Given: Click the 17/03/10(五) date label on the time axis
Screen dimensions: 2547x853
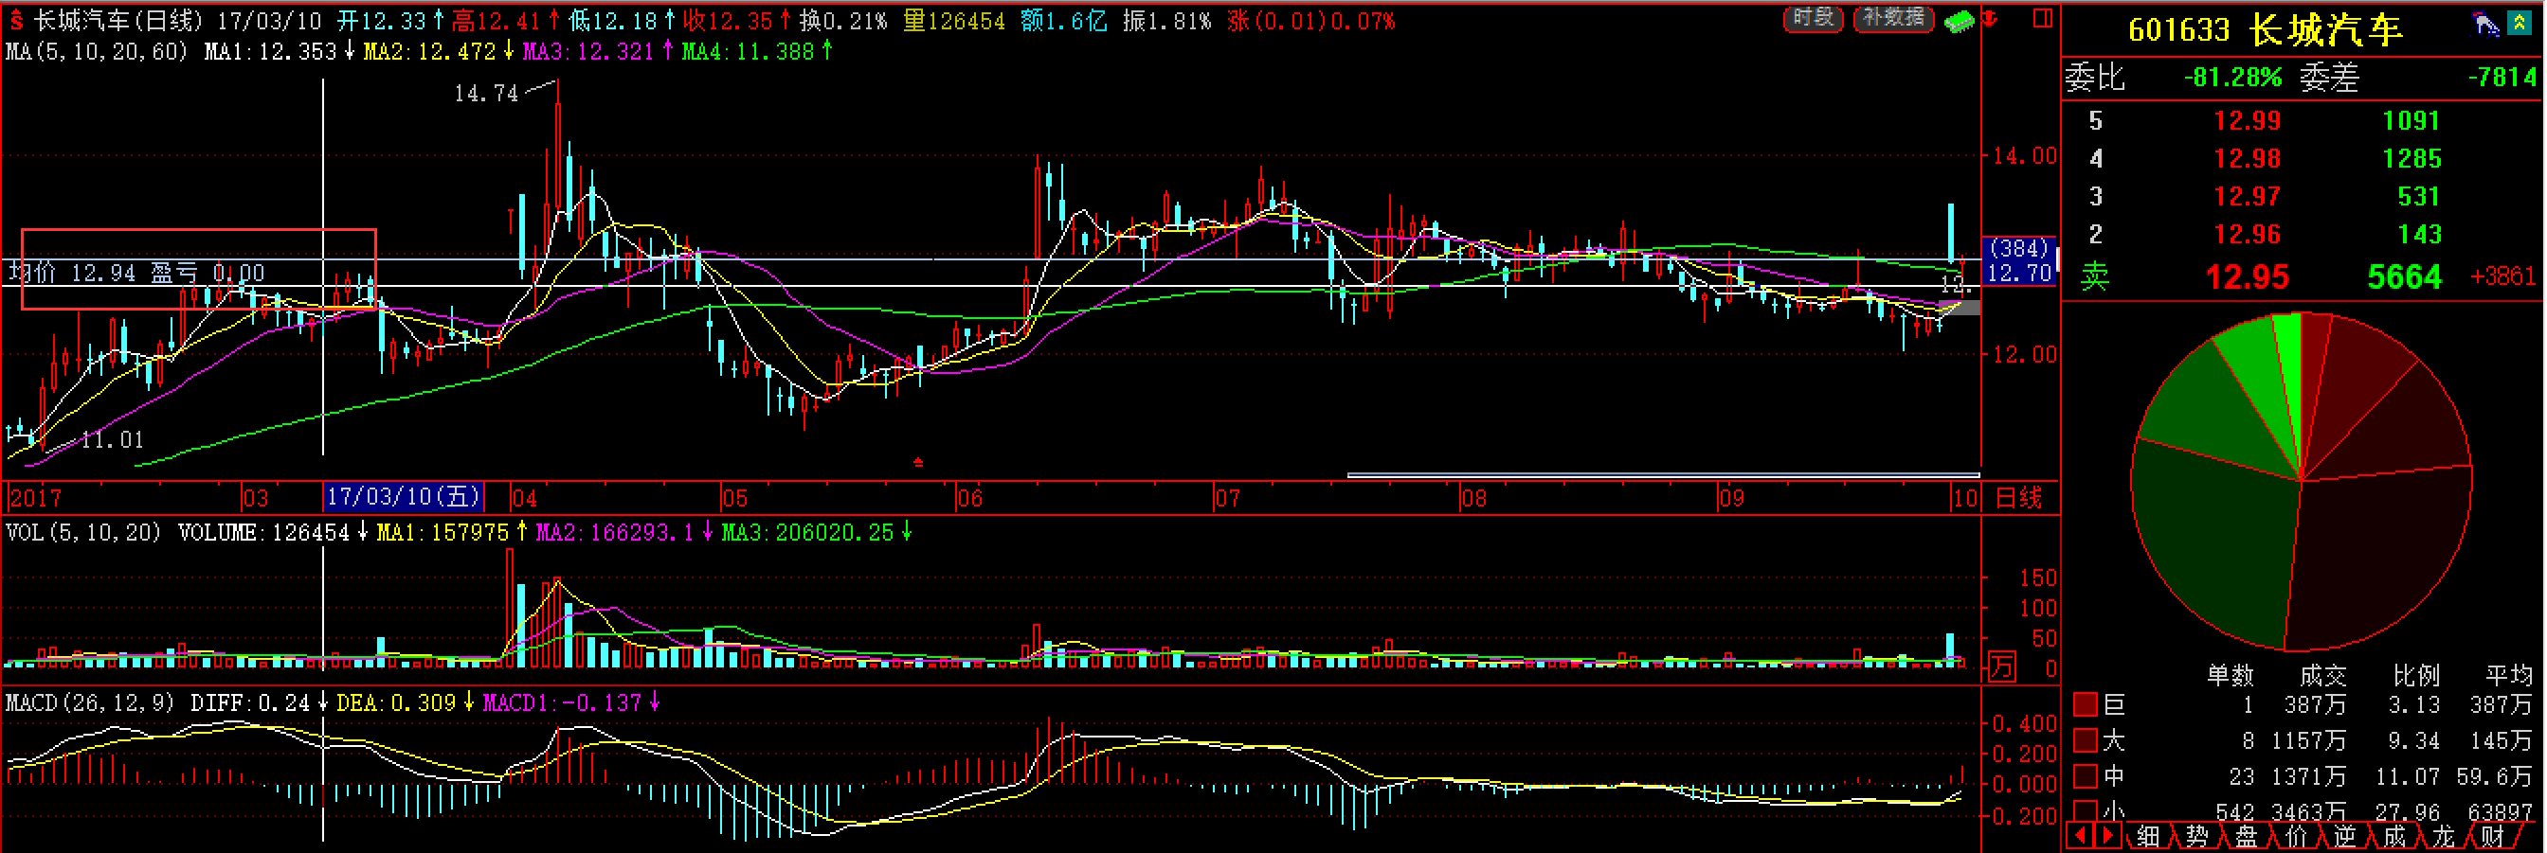Looking at the screenshot, I should [x=405, y=496].
